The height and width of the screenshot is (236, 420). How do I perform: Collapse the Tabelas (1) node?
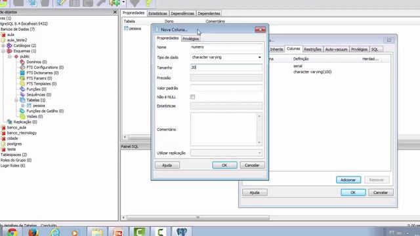pyautogui.click(x=16, y=100)
